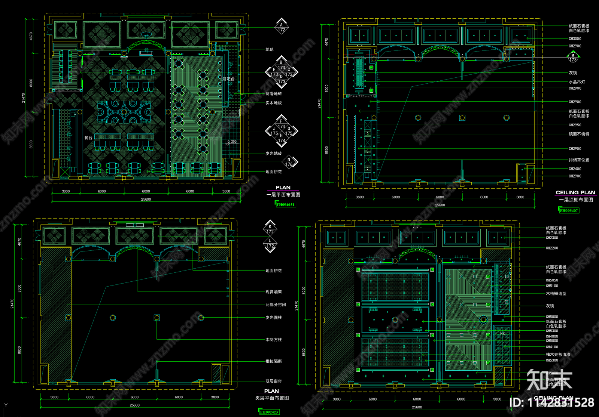This screenshot has width=599, height=417.
Task: Click the '一层平面布置图' drawing title
Action: [283, 195]
